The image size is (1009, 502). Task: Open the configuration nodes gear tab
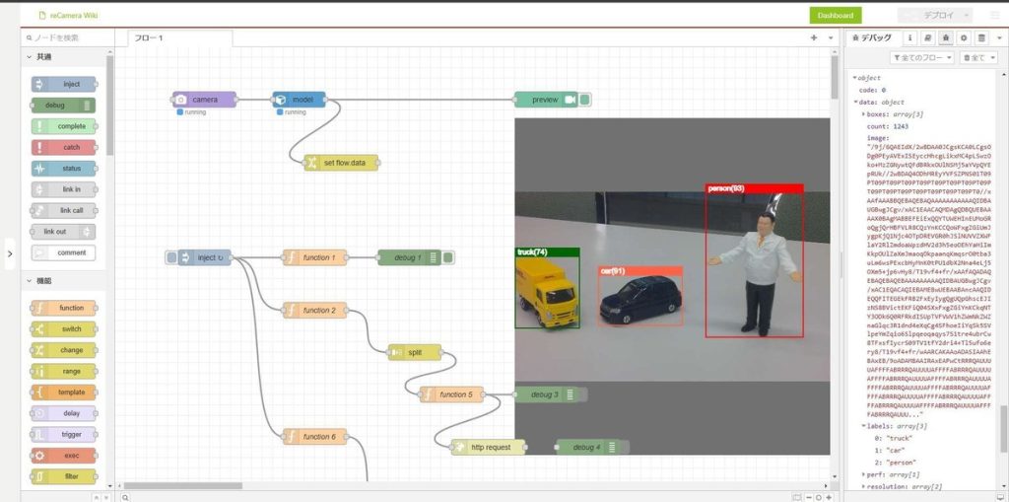[964, 38]
